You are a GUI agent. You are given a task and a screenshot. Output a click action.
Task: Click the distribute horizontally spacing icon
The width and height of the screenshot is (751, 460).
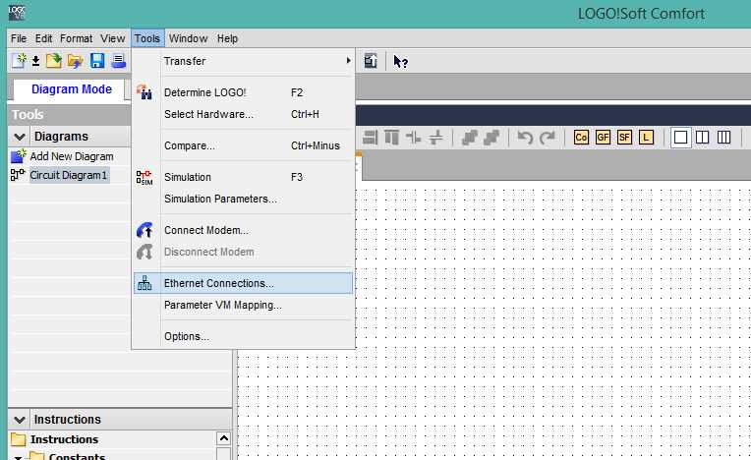tap(413, 138)
